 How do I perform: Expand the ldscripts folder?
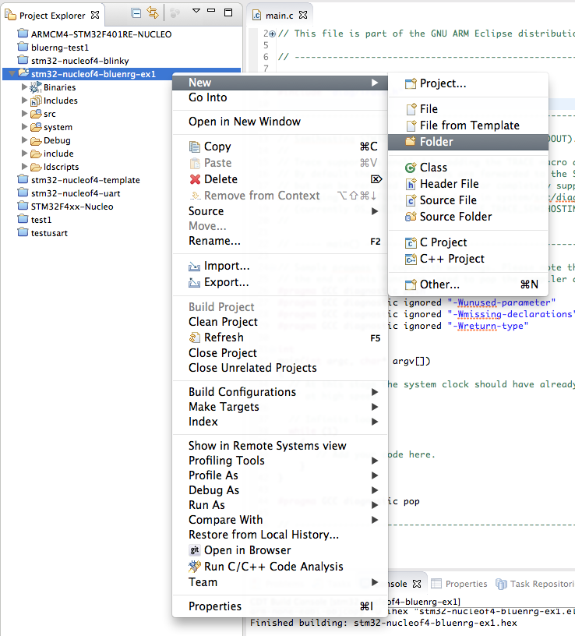click(24, 167)
